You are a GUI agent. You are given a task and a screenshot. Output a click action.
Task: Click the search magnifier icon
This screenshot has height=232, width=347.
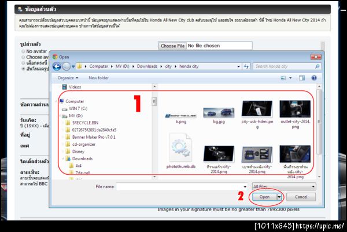tap(317, 66)
